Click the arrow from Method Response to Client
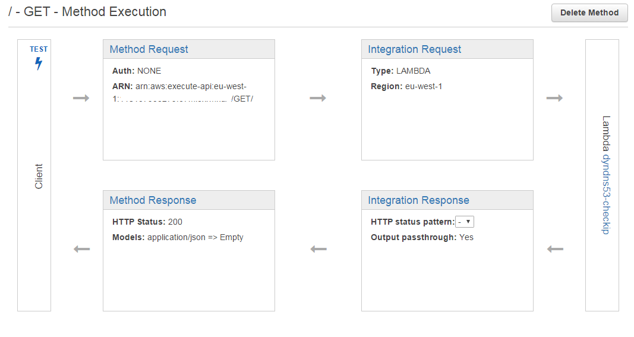This screenshot has height=337, width=634. (x=81, y=249)
